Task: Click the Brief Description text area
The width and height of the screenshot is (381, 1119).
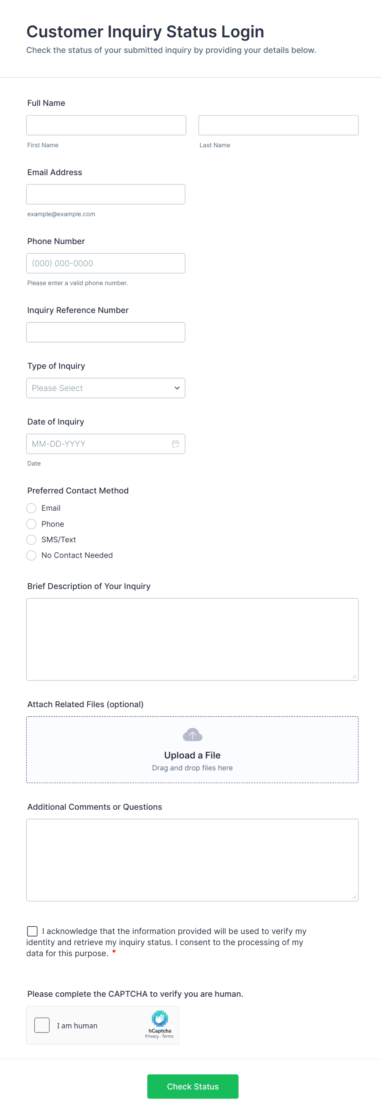Action: [x=192, y=639]
